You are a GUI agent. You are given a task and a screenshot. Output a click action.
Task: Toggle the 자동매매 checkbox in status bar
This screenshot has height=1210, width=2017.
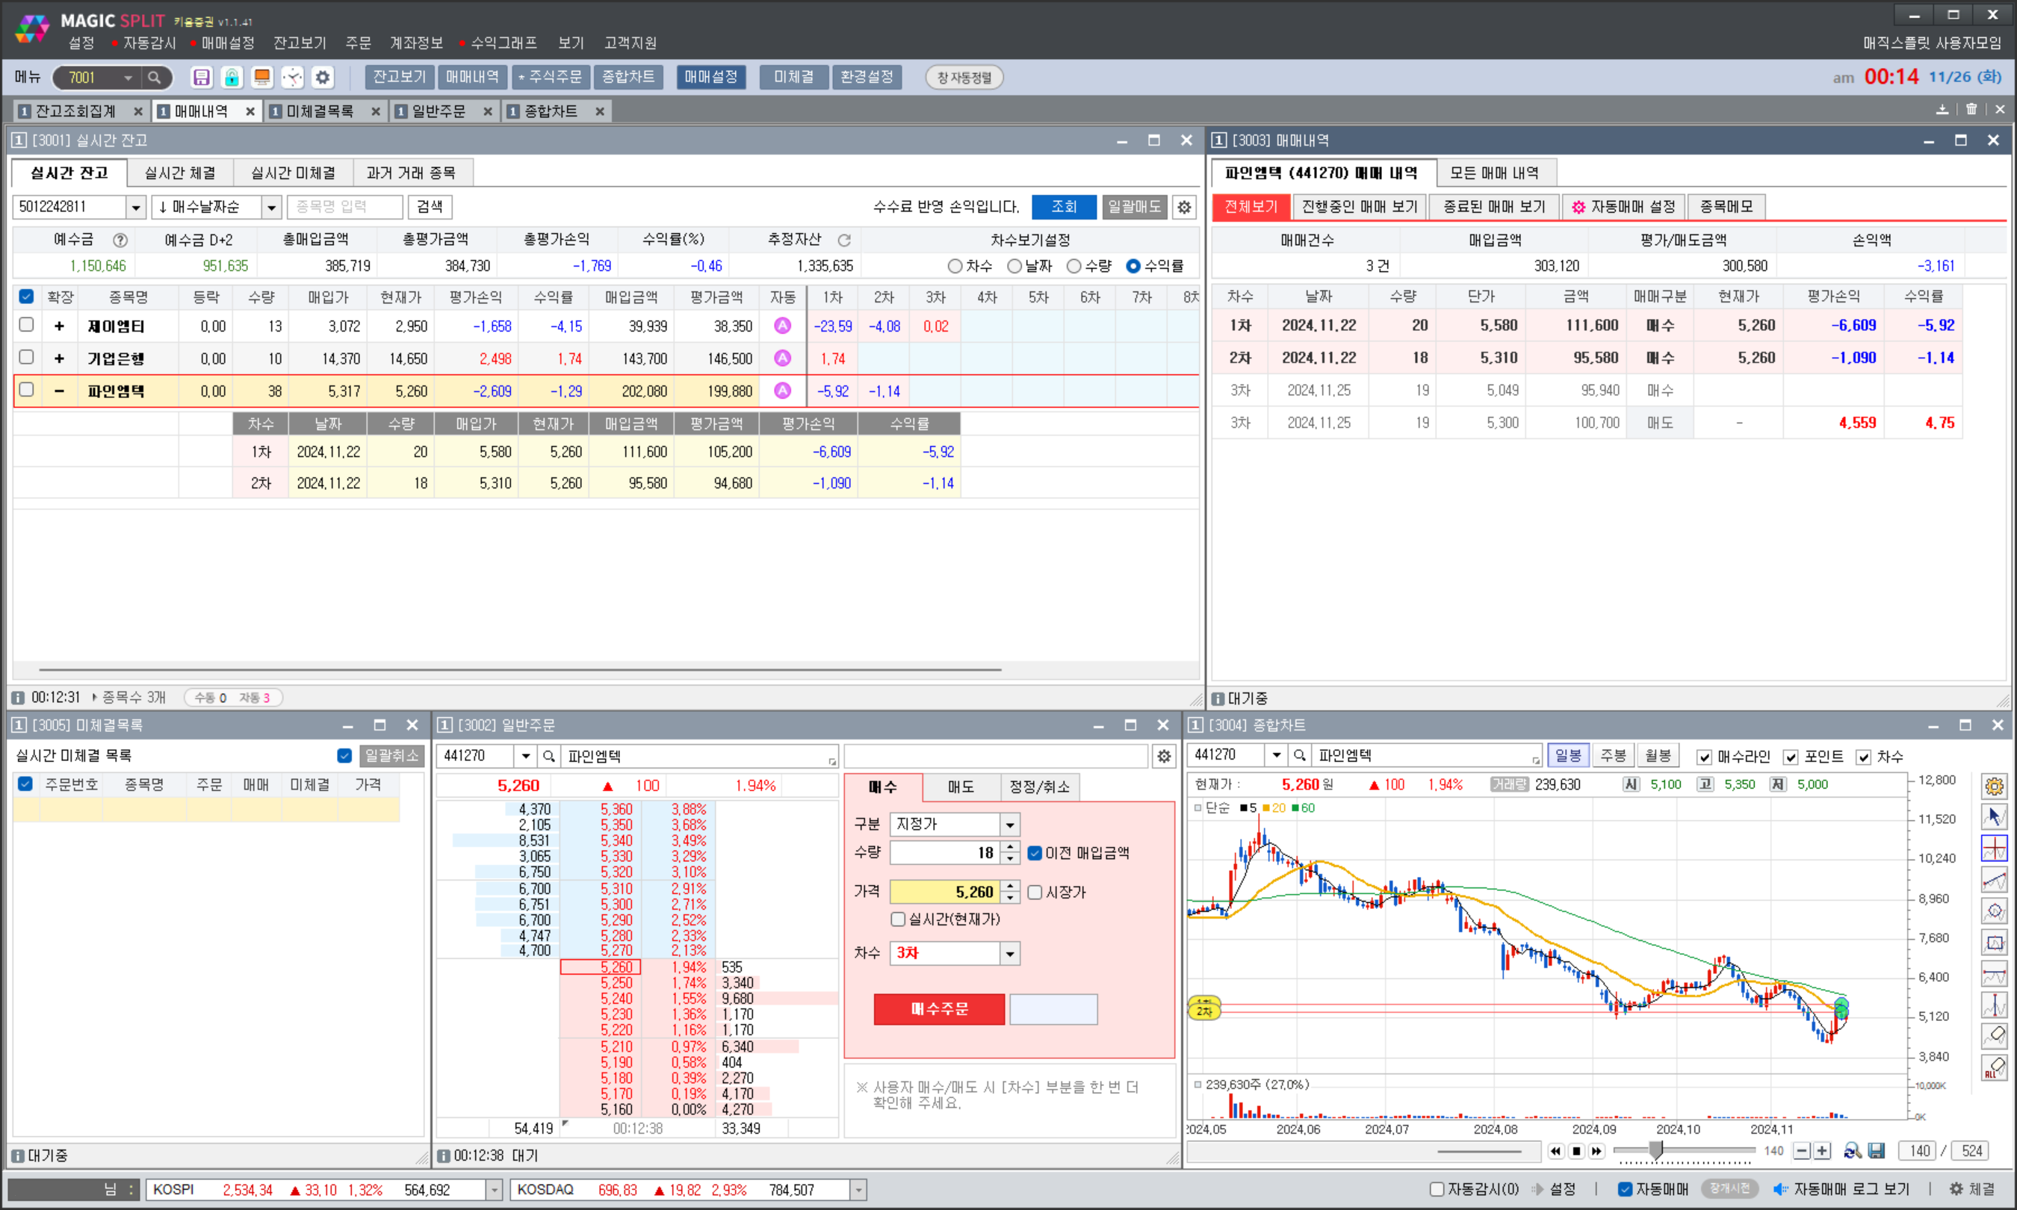(x=1624, y=1189)
